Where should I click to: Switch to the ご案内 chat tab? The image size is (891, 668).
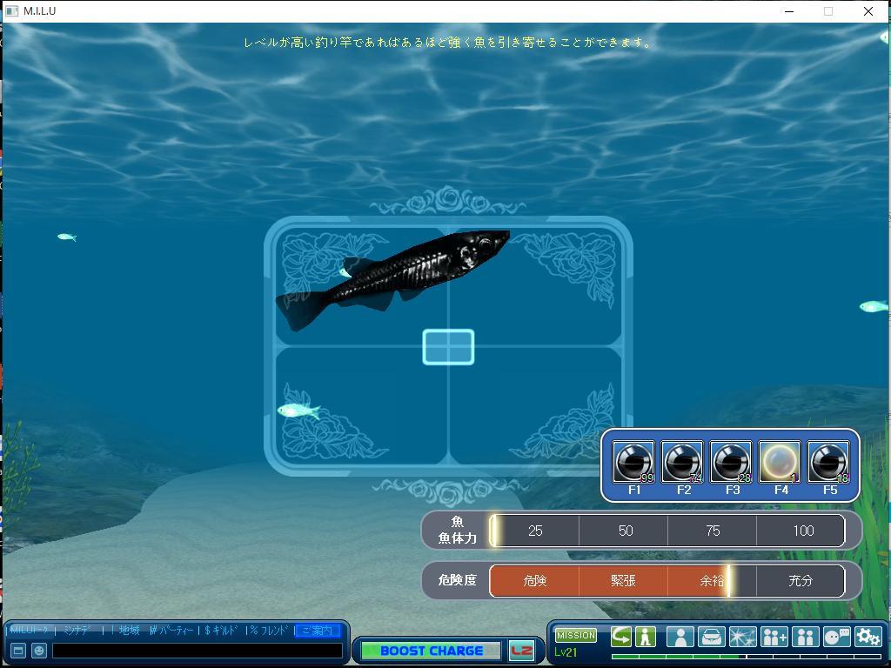pyautogui.click(x=317, y=631)
